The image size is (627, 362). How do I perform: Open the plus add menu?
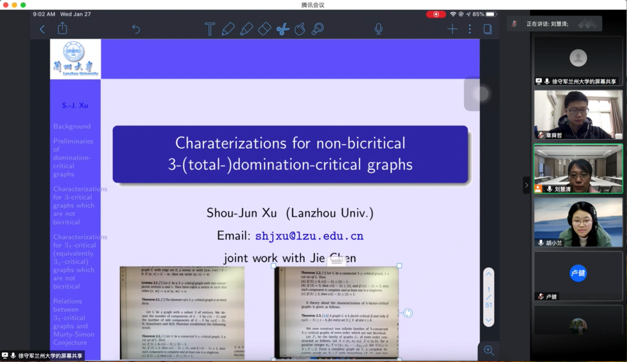click(x=452, y=29)
